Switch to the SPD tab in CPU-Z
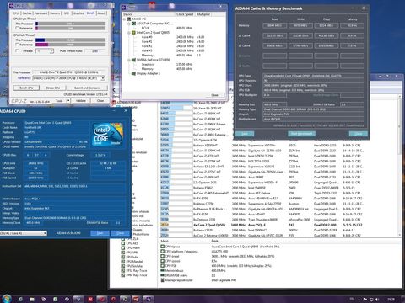 pos(67,13)
